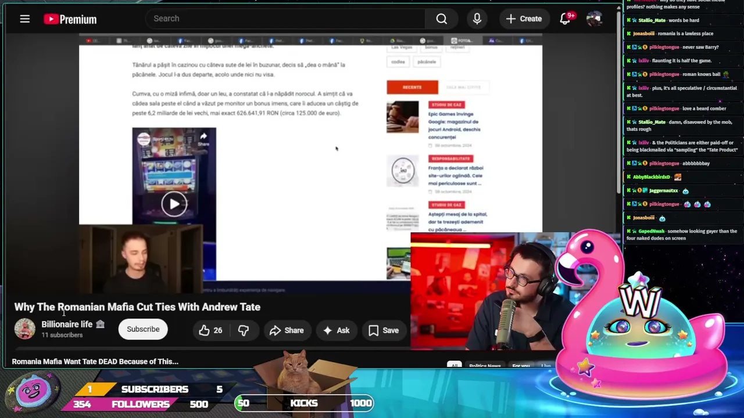Open Aștepți mesaj de la spital article
The width and height of the screenshot is (744, 418).
coord(457,221)
